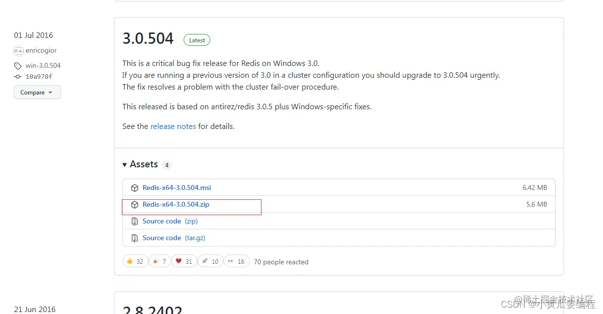The width and height of the screenshot is (603, 314).
Task: Open commit 10a978f
Action: click(x=39, y=77)
